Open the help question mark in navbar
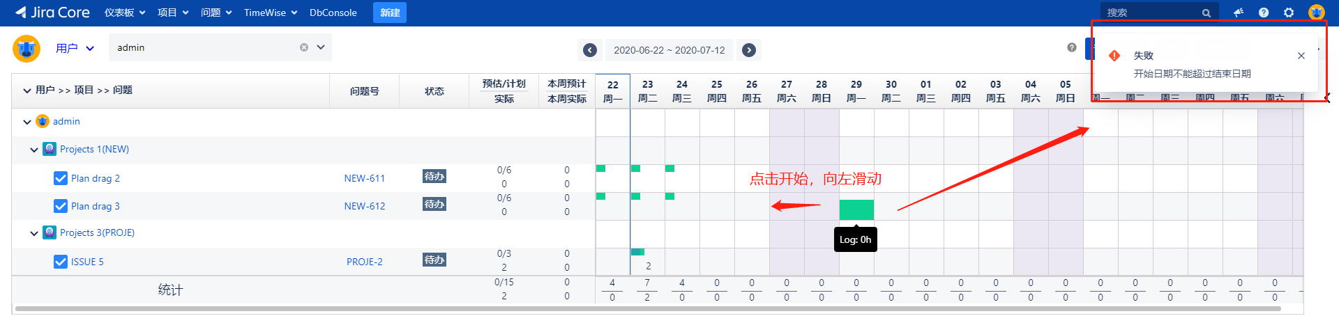The image size is (1339, 332). 1264,13
